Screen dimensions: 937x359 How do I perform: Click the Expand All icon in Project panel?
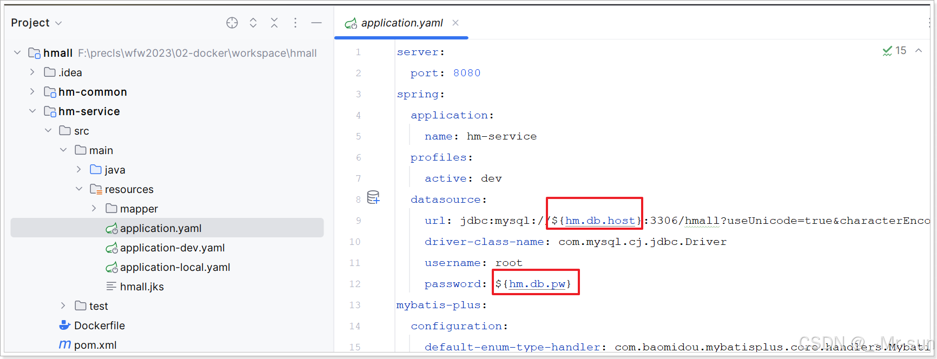(x=253, y=23)
